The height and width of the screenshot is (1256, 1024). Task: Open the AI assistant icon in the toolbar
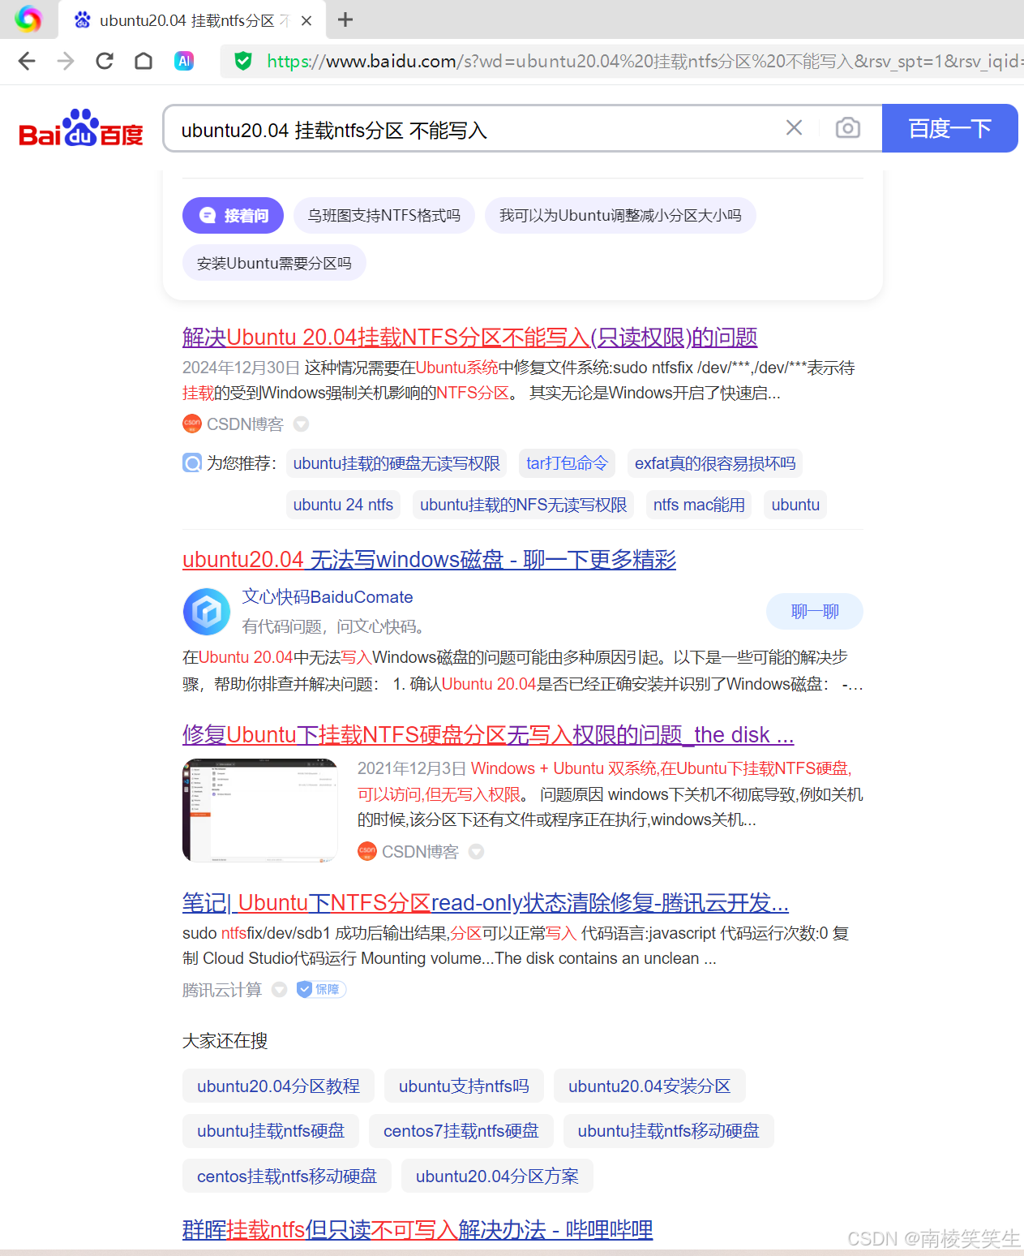pyautogui.click(x=184, y=61)
